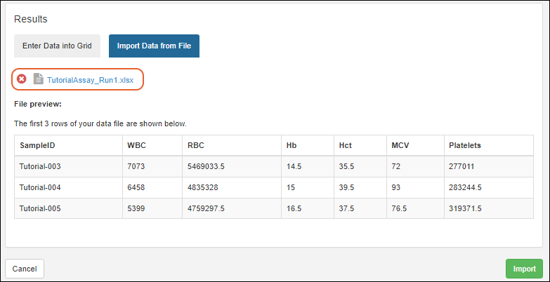The height and width of the screenshot is (282, 550).
Task: Cancel the import dialog
Action: tap(25, 269)
